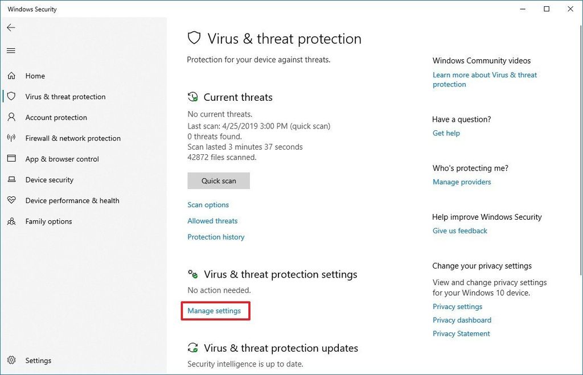
Task: Collapse the navigation pane via hamburger menu
Action: (11, 51)
